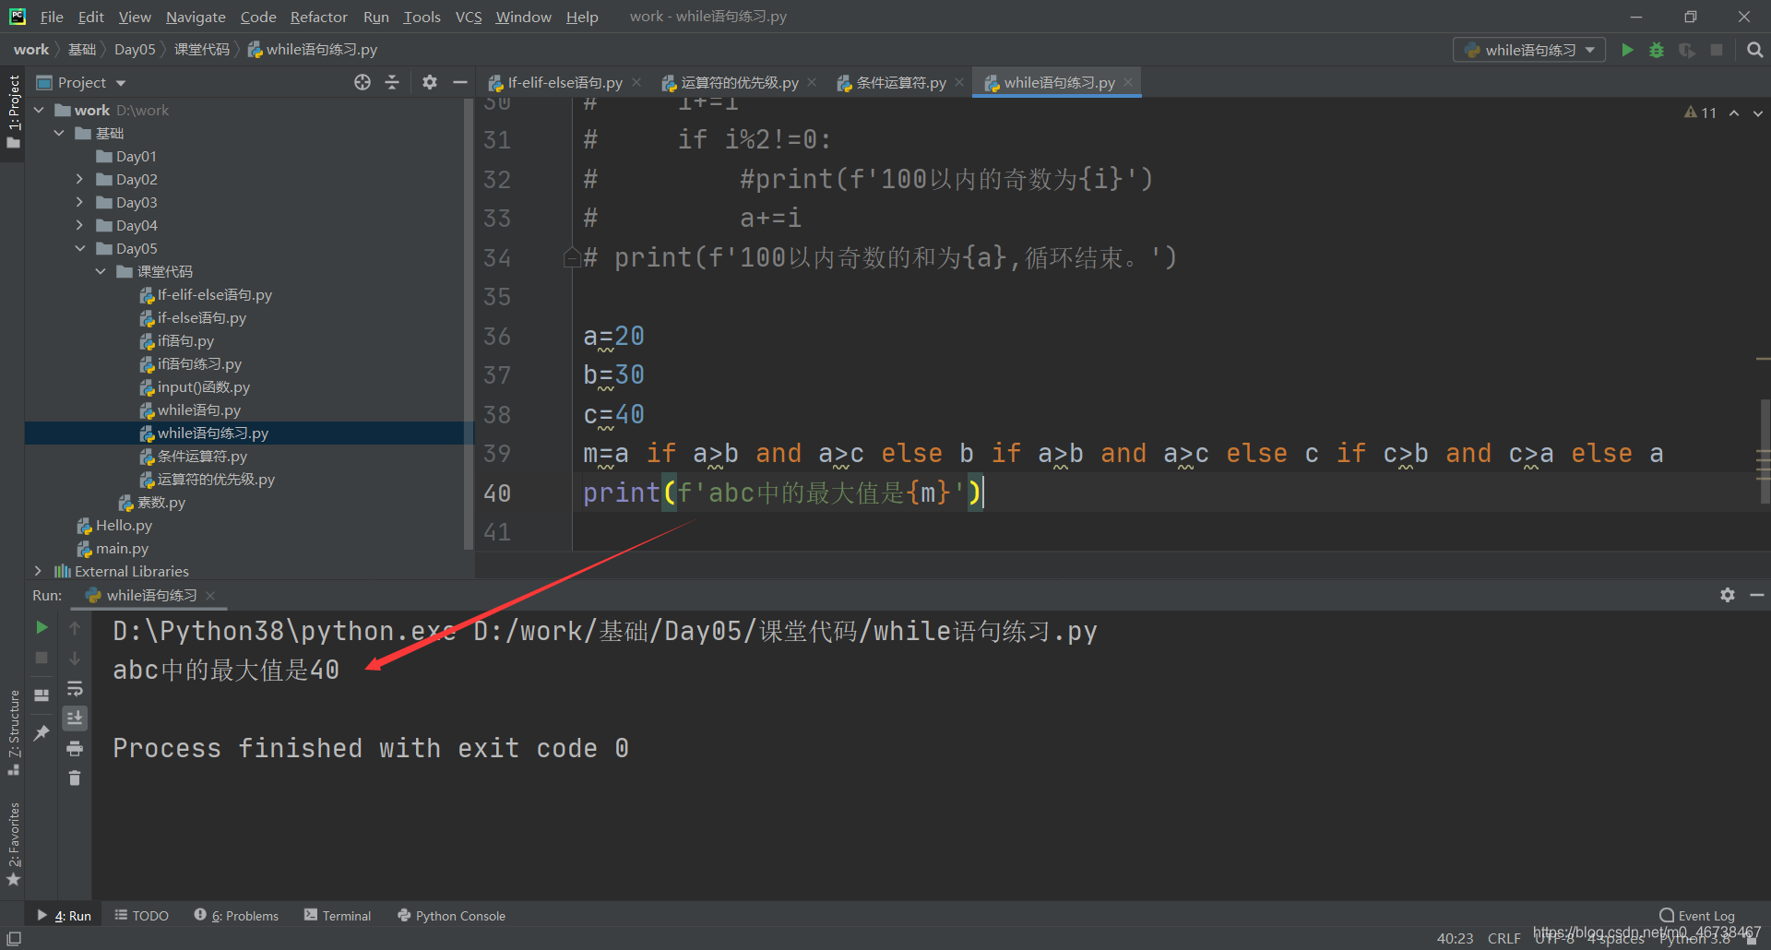This screenshot has width=1771, height=950.
Task: Toggle soft-wrap in Run console
Action: pos(75,688)
